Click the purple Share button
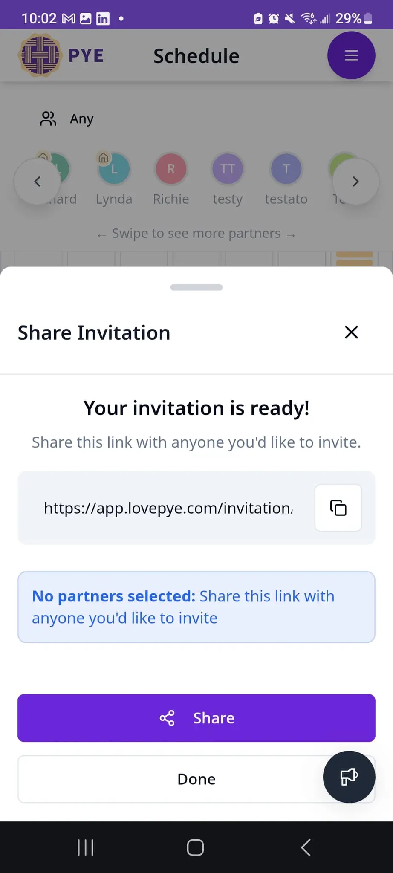Viewport: 393px width, 873px height. tap(196, 718)
